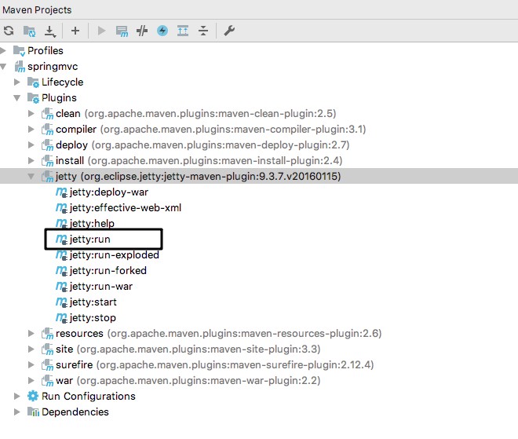This screenshot has width=518, height=439.
Task: Expand the Lifecycle node
Action: point(17,82)
